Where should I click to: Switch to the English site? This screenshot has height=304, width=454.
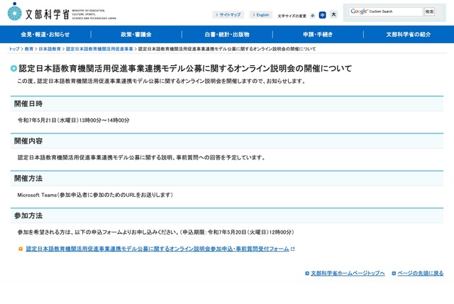click(260, 14)
